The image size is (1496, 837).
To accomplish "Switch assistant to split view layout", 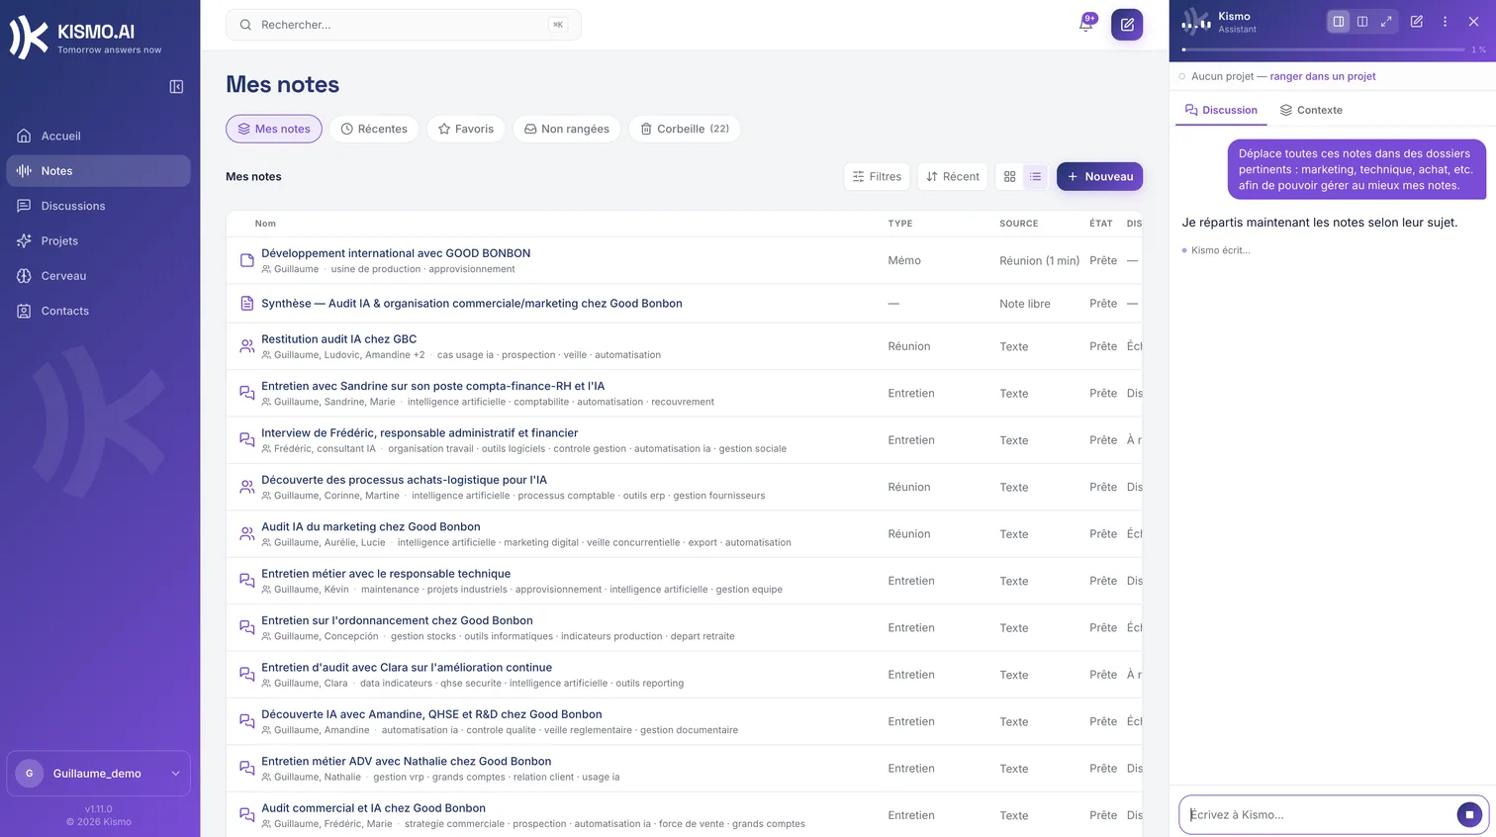I will point(1362,21).
